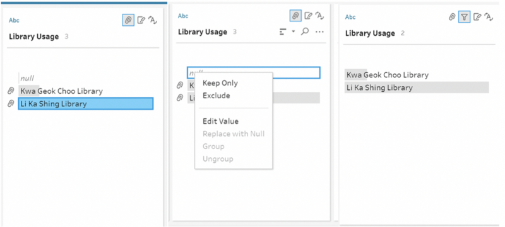Viewport: 505px width, 227px height.
Task: Click recommendations icon in middle panel header
Action: pyautogui.click(x=319, y=15)
